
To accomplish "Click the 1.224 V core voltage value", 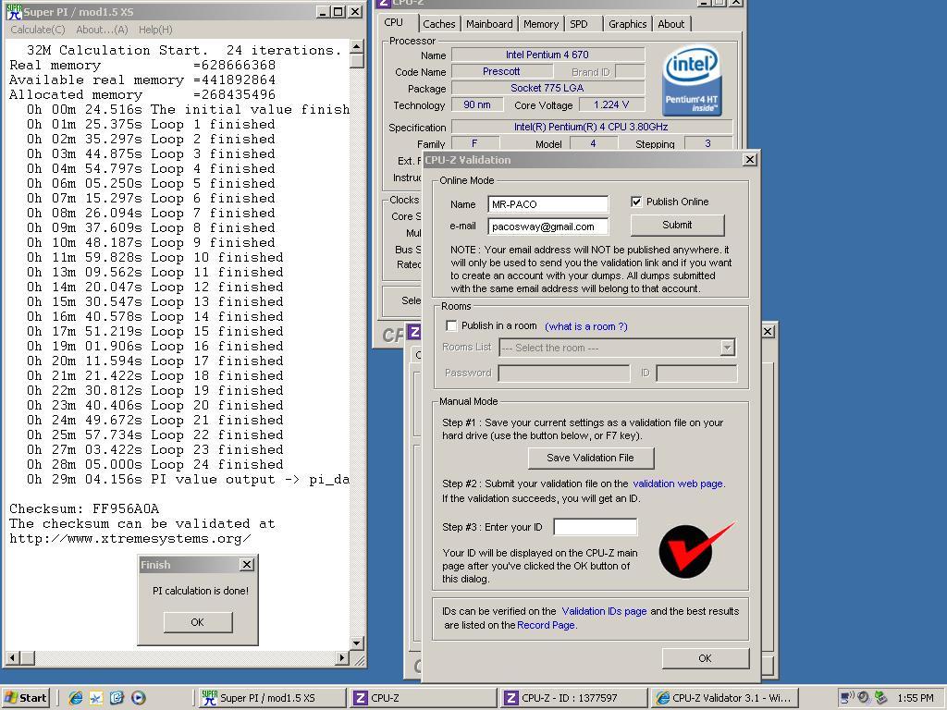I will tap(611, 104).
